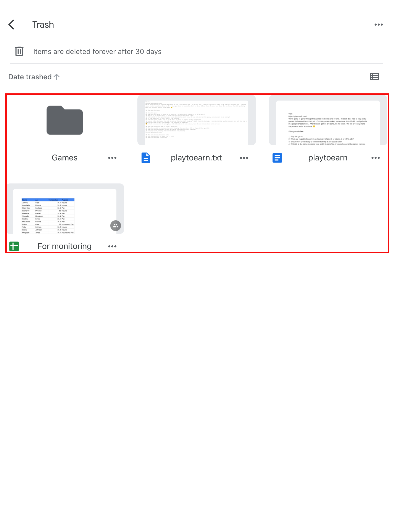Select the playtoearn file name label
The height and width of the screenshot is (524, 393).
(x=328, y=158)
